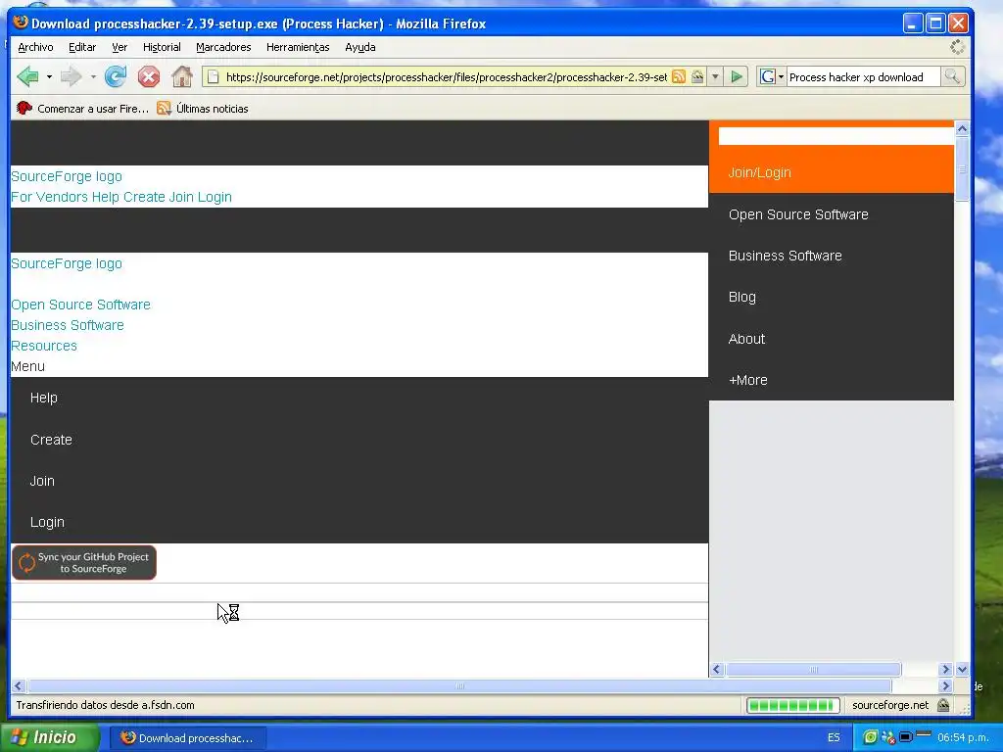Click the grey Forward arrow button

71,76
